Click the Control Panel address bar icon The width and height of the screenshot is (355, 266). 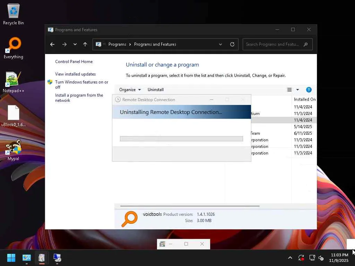[x=98, y=44]
